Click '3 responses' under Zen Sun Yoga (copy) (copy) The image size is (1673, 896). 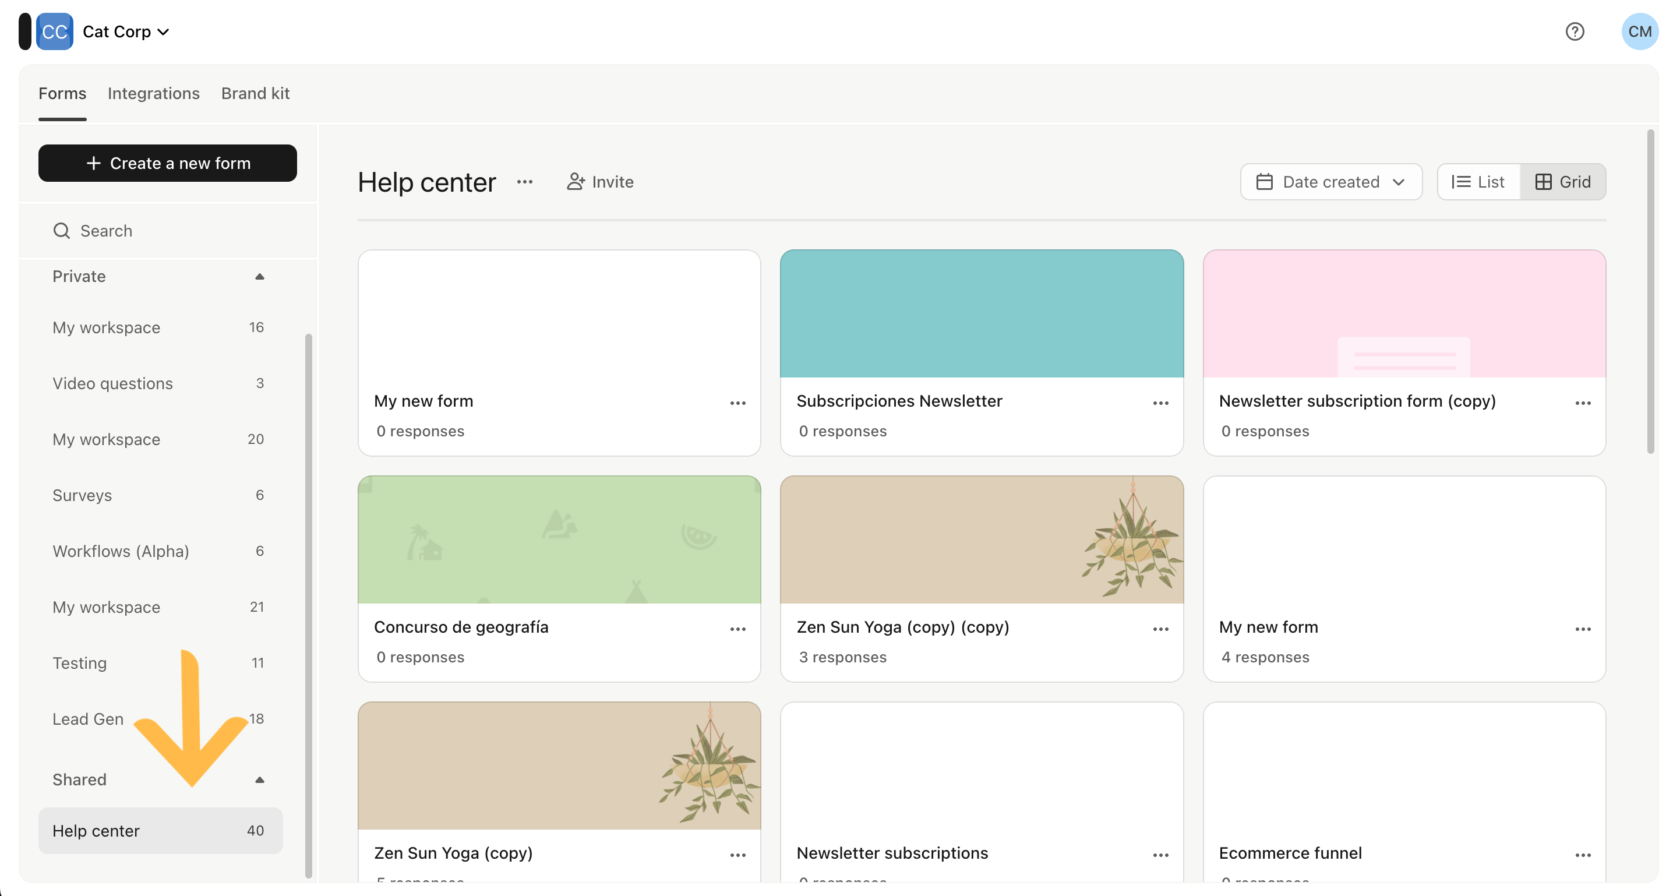(842, 658)
